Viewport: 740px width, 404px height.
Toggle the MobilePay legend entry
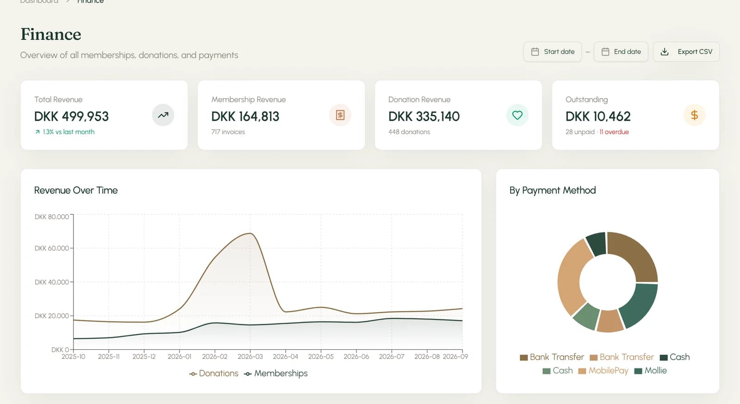(604, 371)
